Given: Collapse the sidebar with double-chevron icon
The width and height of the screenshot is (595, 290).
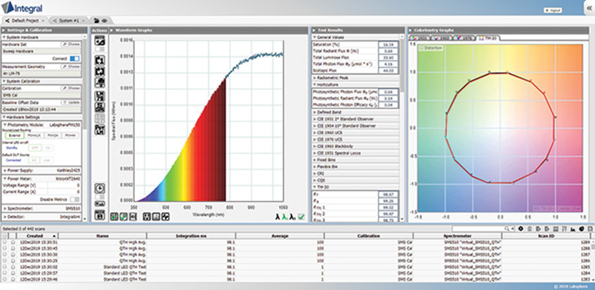Looking at the screenshot, I should (x=589, y=7).
